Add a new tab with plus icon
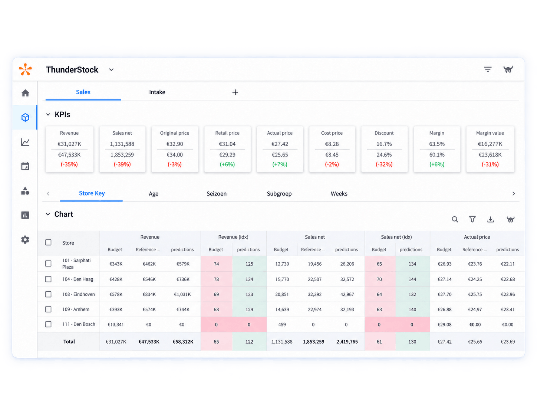Viewport: 537px width, 403px height. 235,92
